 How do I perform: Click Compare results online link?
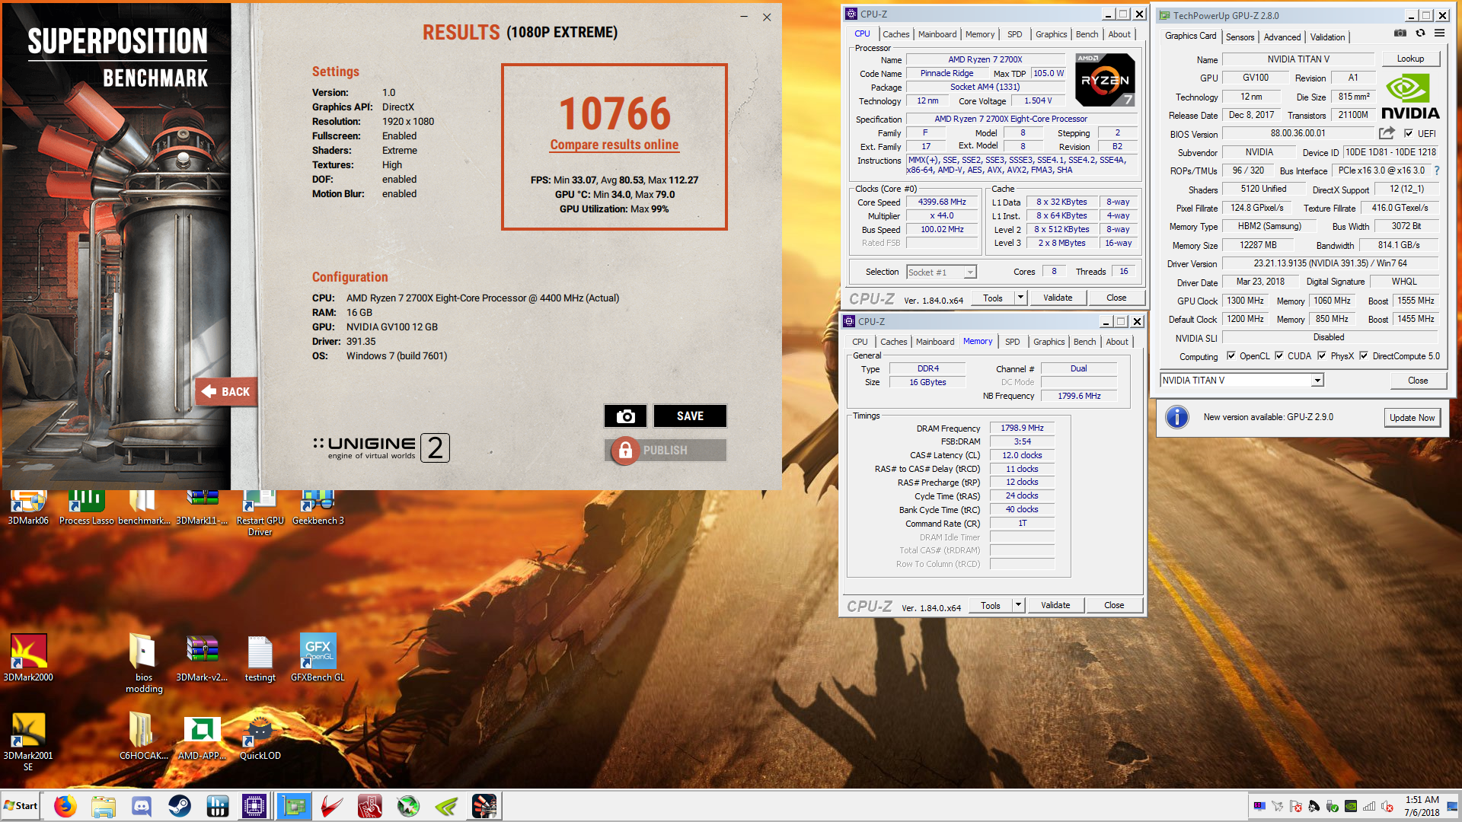tap(614, 145)
